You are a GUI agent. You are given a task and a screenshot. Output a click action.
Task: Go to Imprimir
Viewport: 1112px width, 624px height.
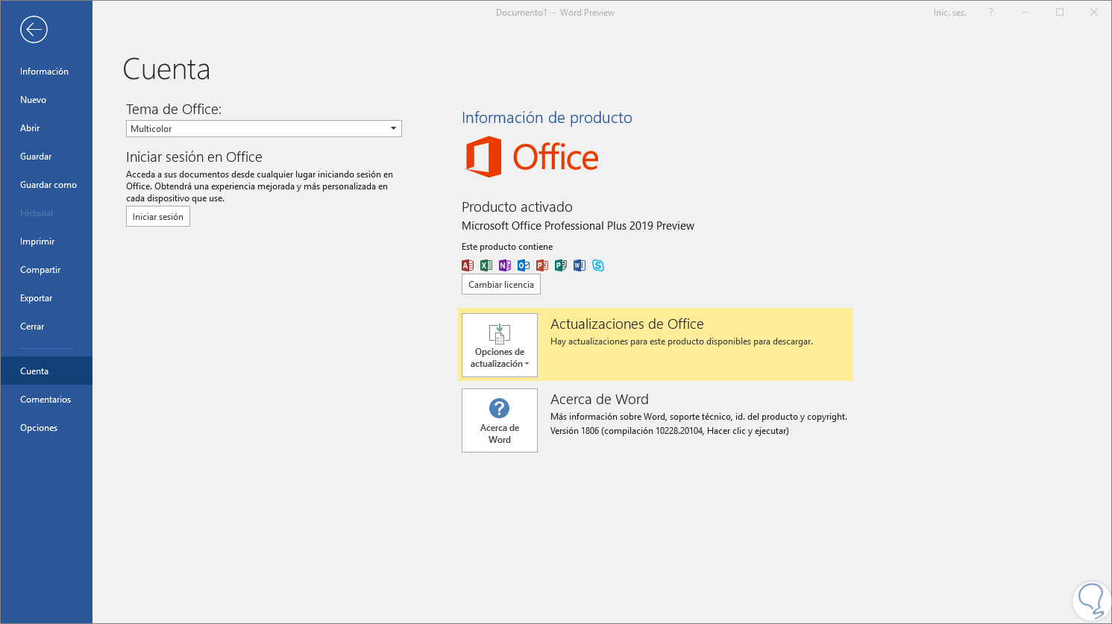37,242
